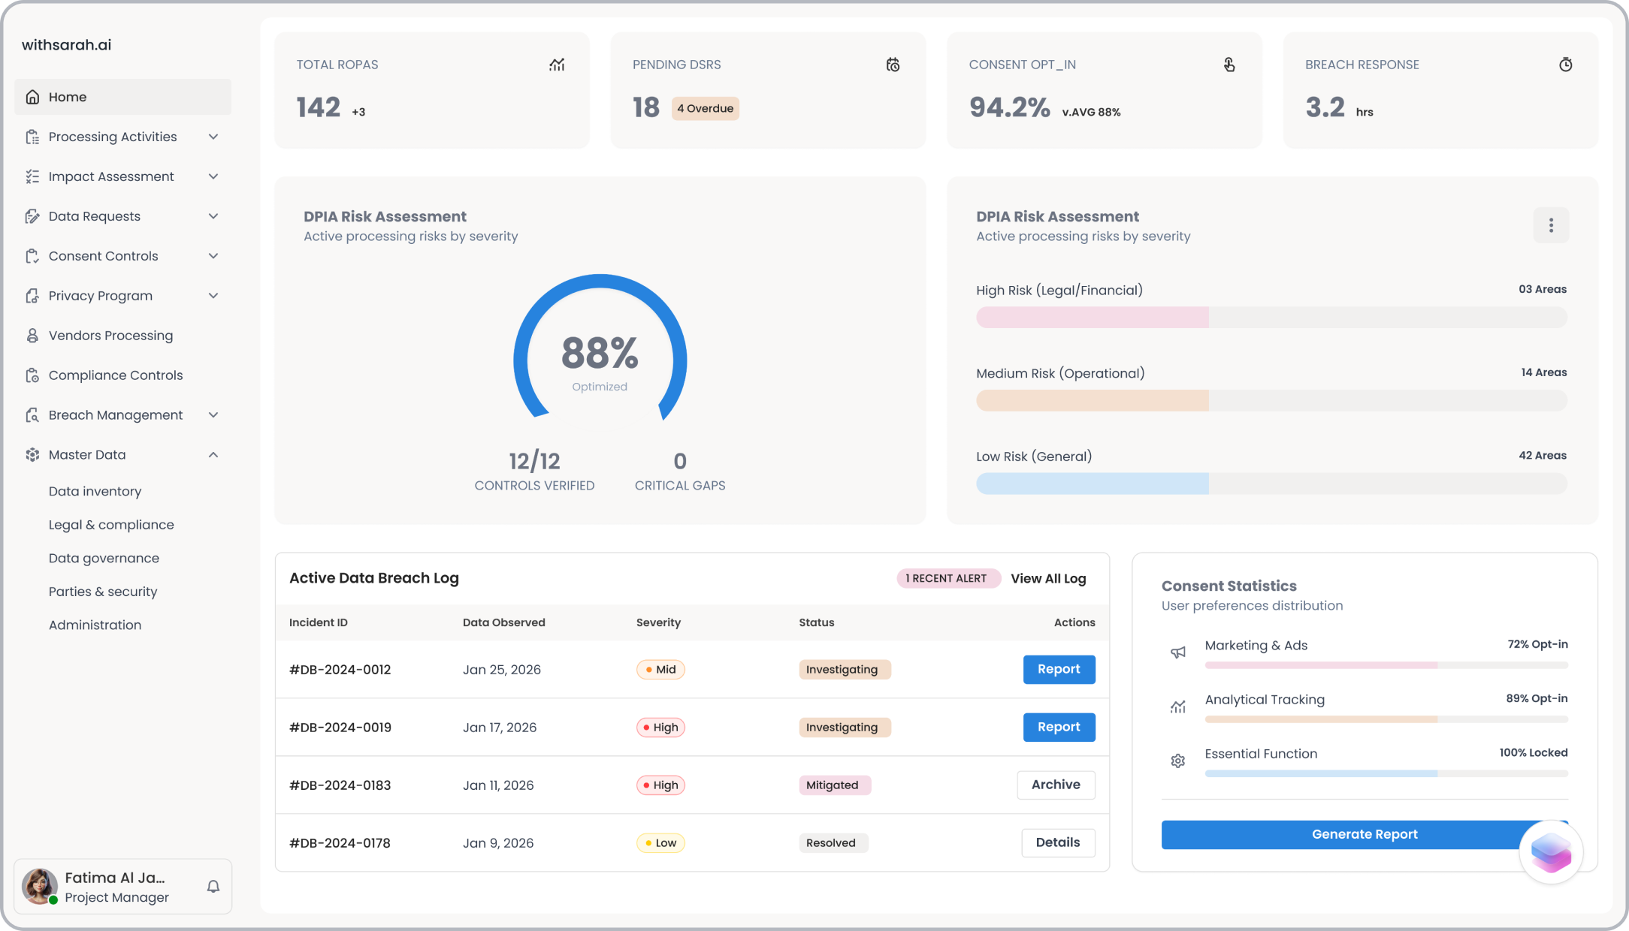This screenshot has height=931, width=1629.
Task: Click the Marketing & Ads megaphone icon
Action: point(1178,652)
